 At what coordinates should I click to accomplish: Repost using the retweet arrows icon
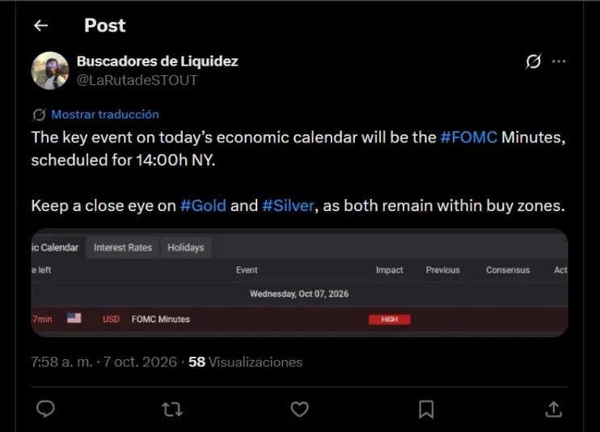point(172,409)
